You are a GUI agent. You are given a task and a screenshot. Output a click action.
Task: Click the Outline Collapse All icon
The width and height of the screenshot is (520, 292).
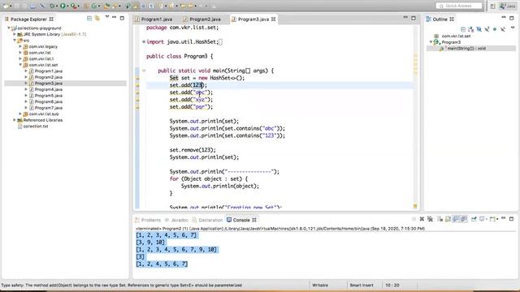pos(463,29)
